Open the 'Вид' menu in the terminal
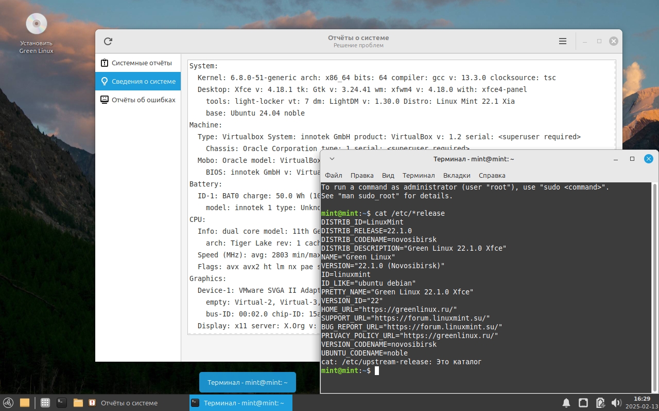This screenshot has height=411, width=659. 388,175
